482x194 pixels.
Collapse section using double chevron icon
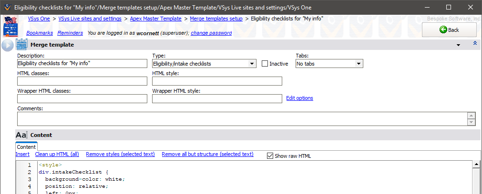(x=474, y=44)
